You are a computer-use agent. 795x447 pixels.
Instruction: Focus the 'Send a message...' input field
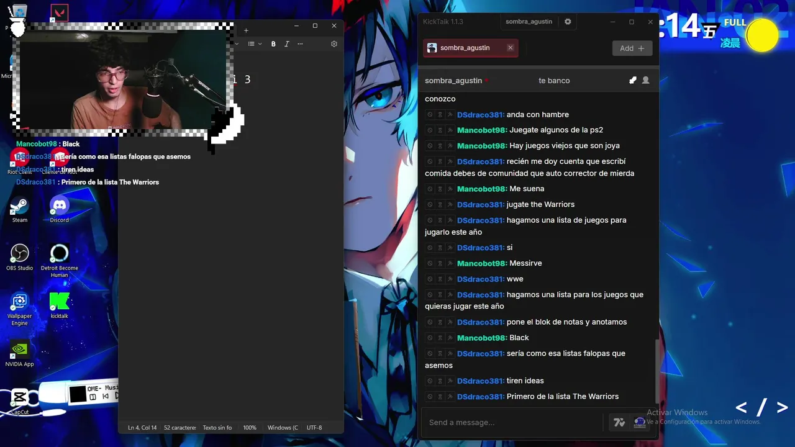(x=512, y=422)
